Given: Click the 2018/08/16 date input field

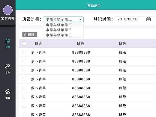Looking at the screenshot, I should 134,19.
